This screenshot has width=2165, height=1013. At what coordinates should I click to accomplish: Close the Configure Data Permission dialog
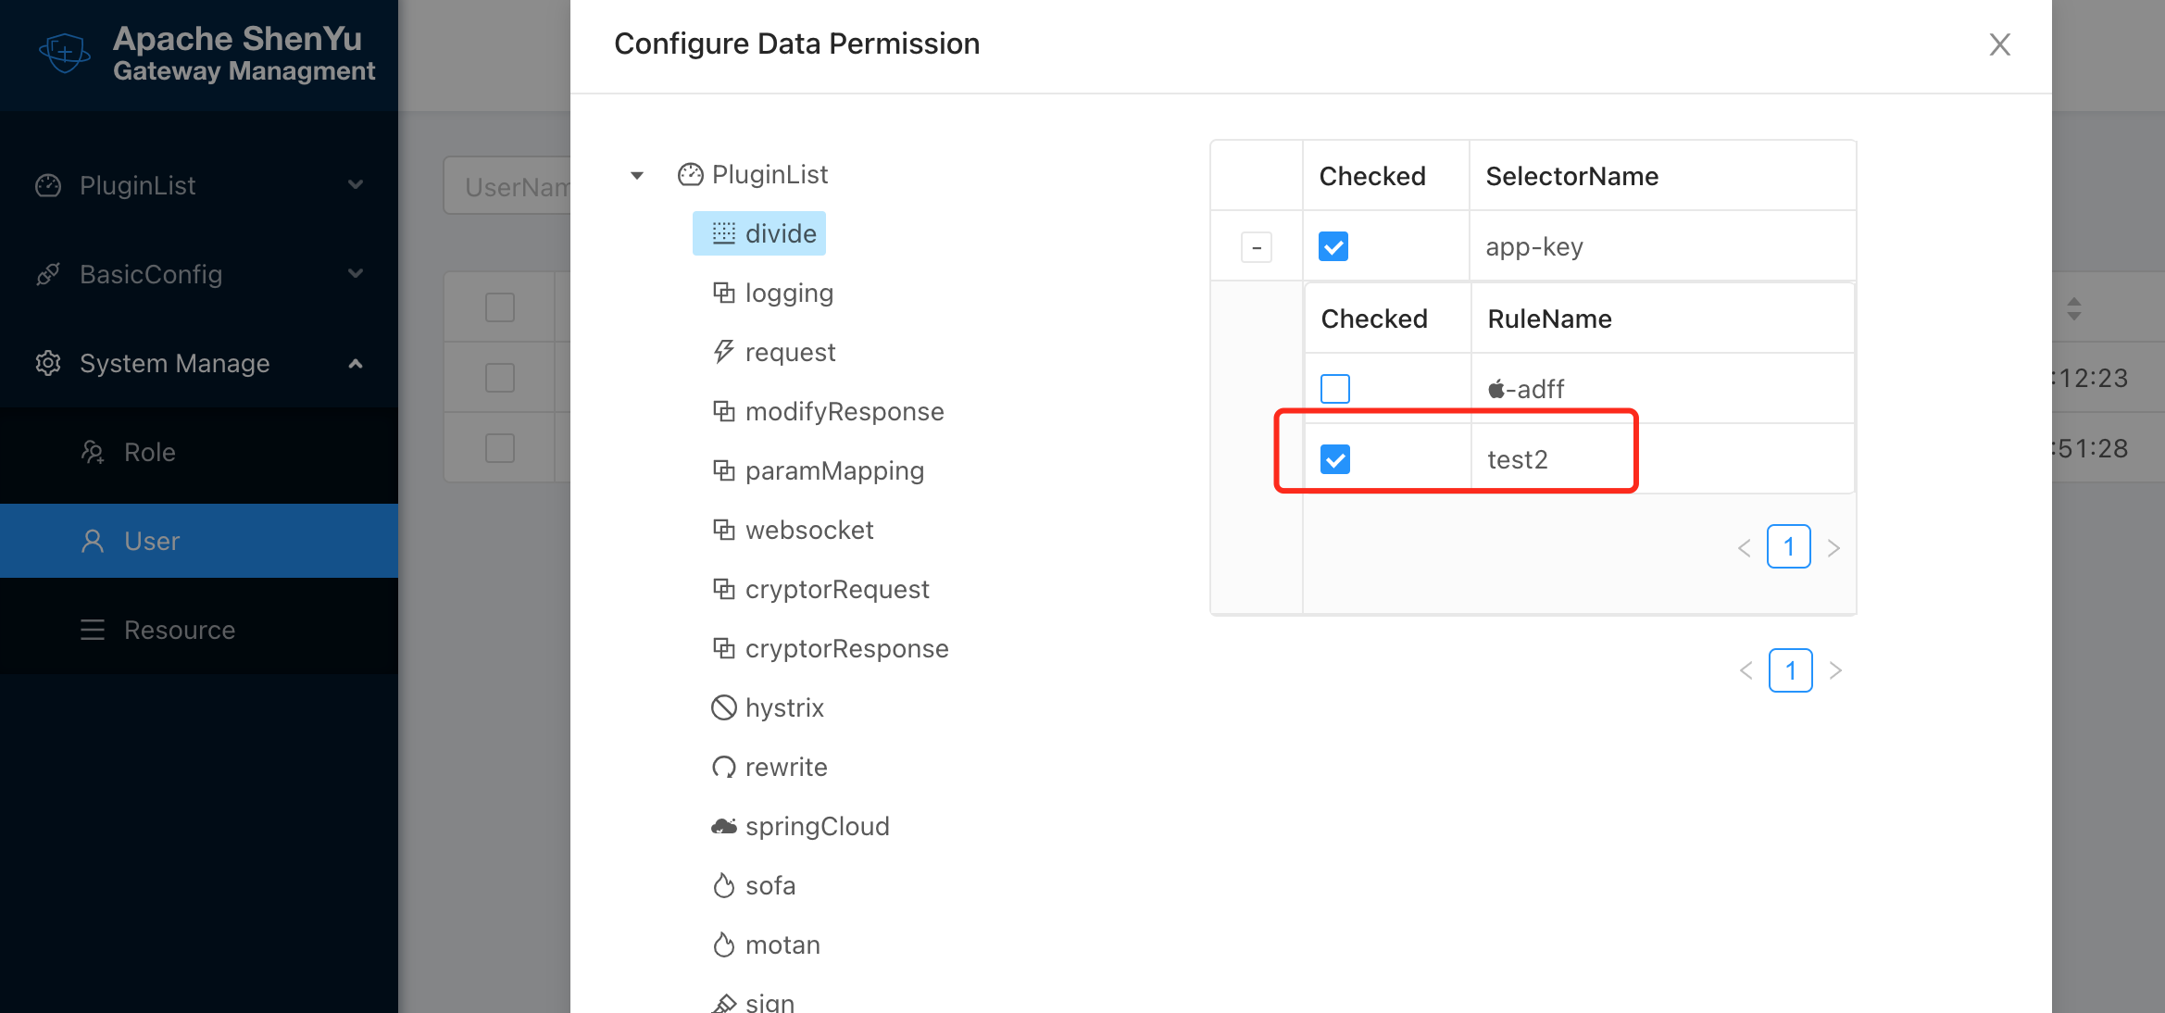(x=1999, y=44)
